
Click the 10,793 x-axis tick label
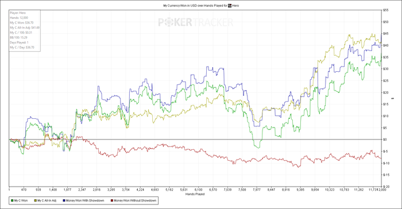[x=344, y=190]
